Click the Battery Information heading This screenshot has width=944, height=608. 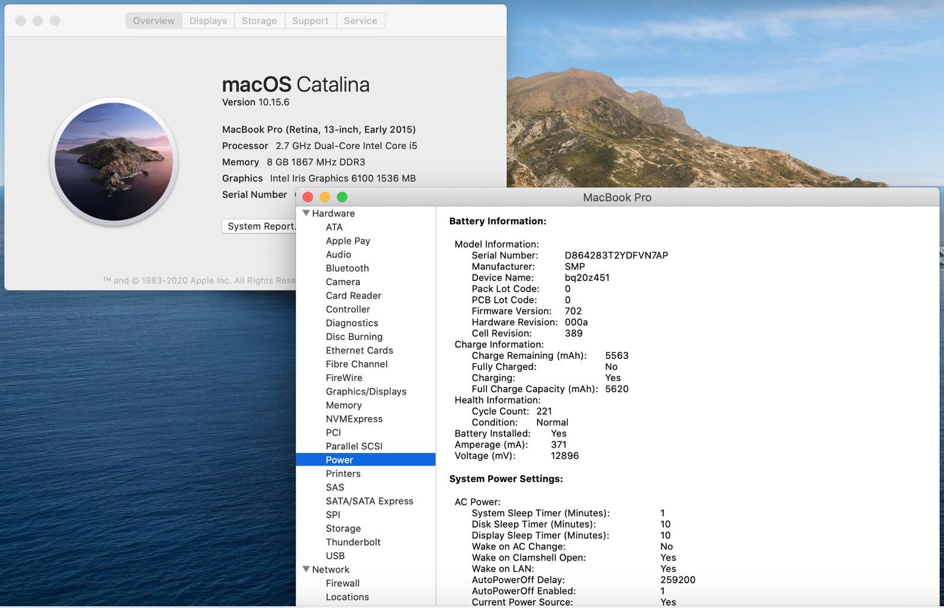tap(497, 221)
